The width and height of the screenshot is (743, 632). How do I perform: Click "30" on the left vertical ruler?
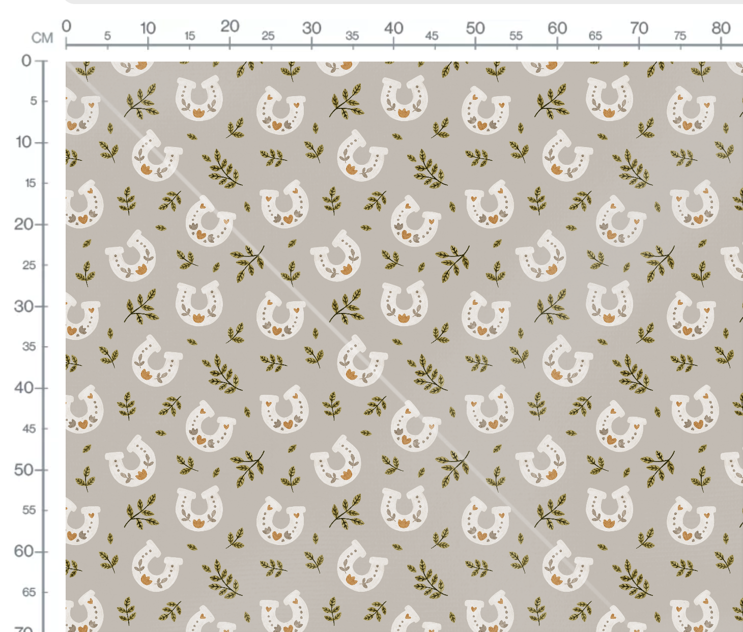coord(23,306)
